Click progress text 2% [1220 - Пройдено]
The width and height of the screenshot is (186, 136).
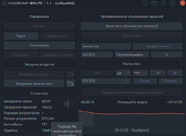[x=132, y=130]
